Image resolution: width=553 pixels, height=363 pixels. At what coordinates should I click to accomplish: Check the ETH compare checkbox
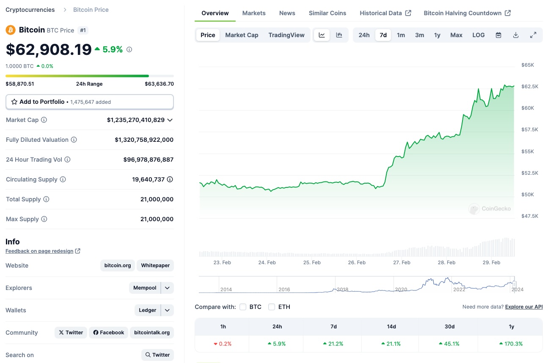point(272,307)
